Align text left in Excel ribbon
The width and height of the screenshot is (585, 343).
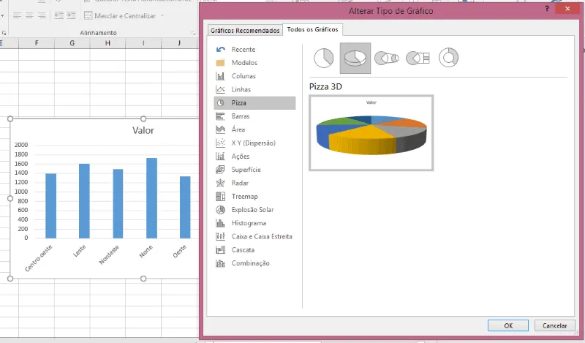(17, 15)
